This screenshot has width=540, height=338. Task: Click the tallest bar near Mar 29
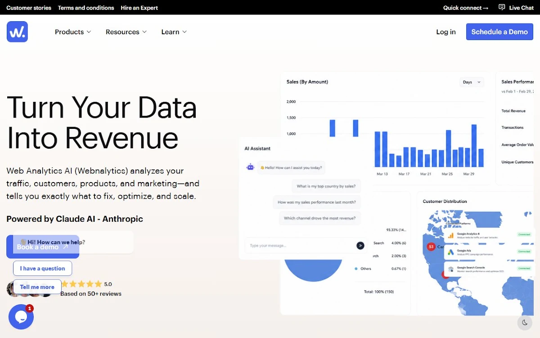[x=474, y=146]
